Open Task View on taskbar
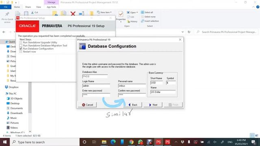The height and width of the screenshot is (146, 260). tap(94, 142)
